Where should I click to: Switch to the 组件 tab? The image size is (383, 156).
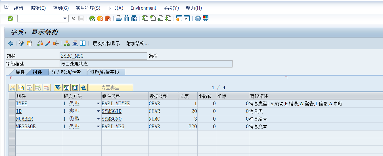tap(38, 72)
